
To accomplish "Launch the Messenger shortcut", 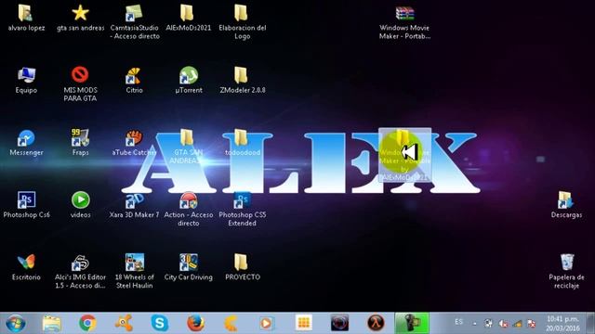I will pyautogui.click(x=26, y=143).
